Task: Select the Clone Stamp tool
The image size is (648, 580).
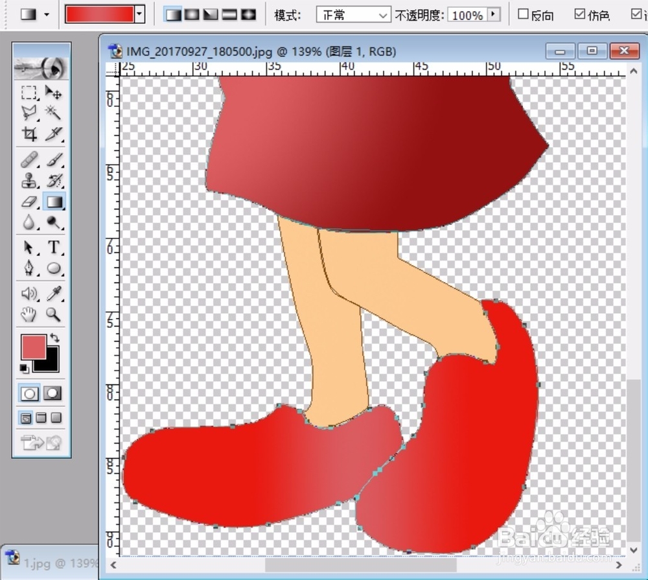Action: (x=29, y=181)
